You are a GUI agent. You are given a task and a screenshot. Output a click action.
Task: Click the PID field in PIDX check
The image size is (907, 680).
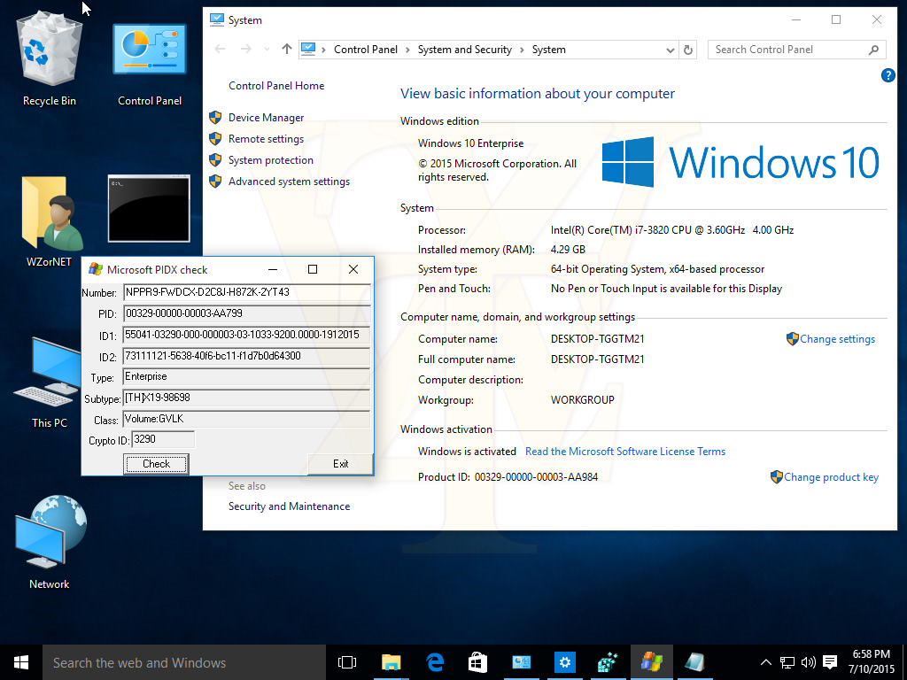(x=246, y=313)
